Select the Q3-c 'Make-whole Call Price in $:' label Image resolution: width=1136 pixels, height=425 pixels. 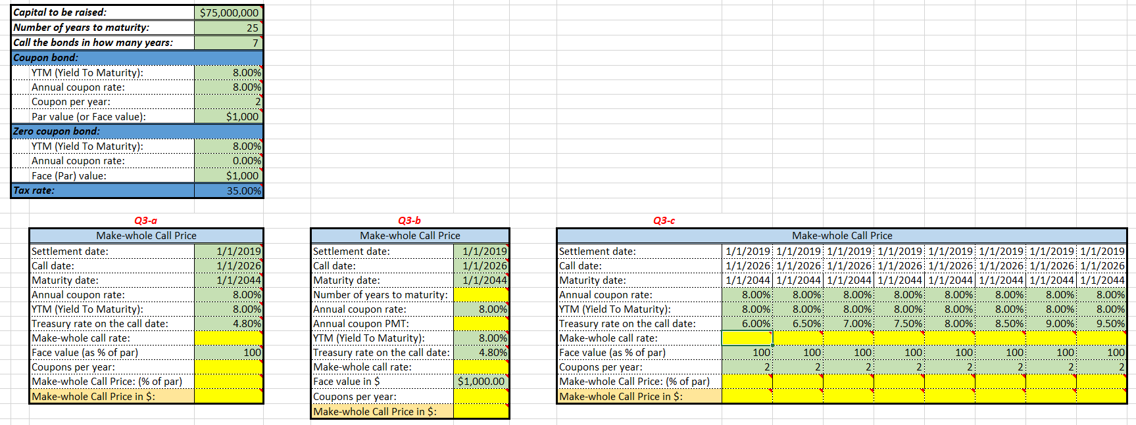[621, 396]
